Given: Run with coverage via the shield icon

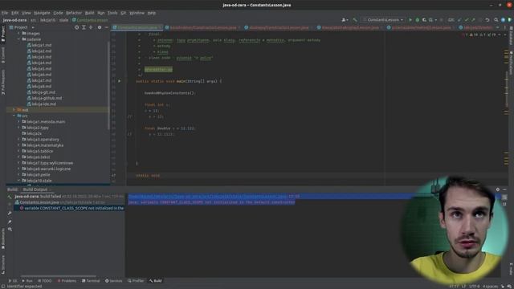Looking at the screenshot, I should 424,20.
